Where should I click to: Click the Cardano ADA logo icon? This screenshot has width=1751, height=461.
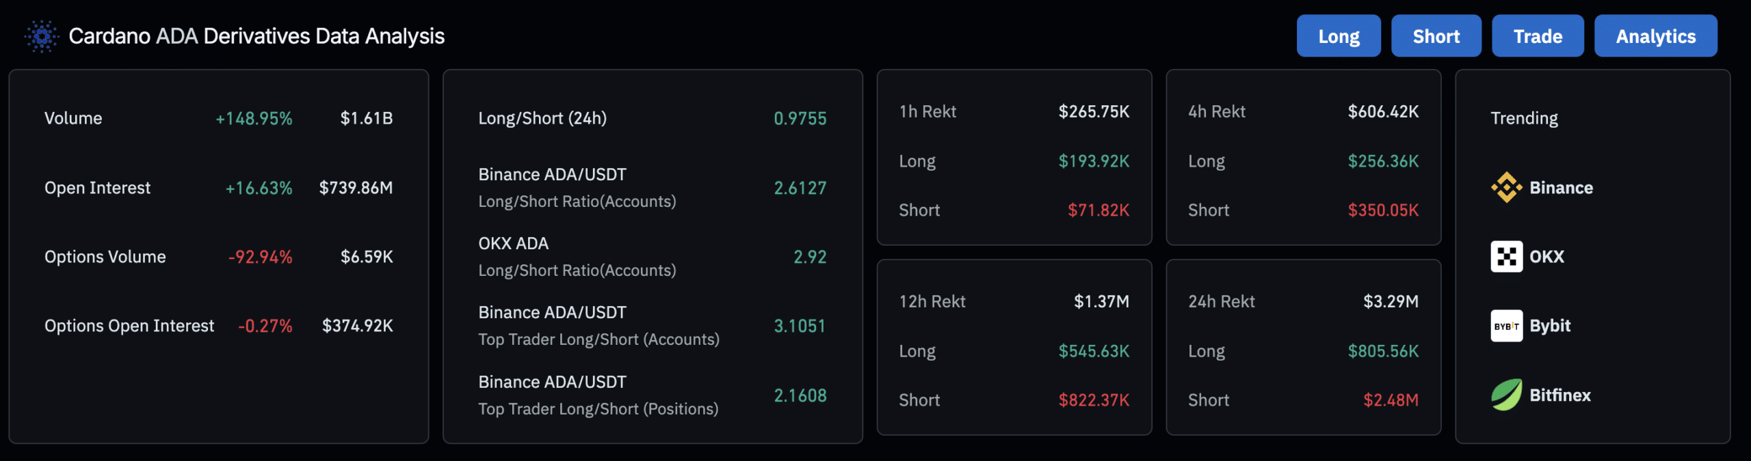tap(42, 36)
